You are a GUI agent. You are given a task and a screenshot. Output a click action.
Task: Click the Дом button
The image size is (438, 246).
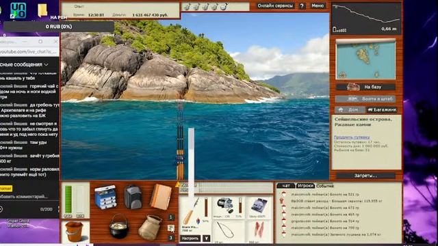coord(350,109)
